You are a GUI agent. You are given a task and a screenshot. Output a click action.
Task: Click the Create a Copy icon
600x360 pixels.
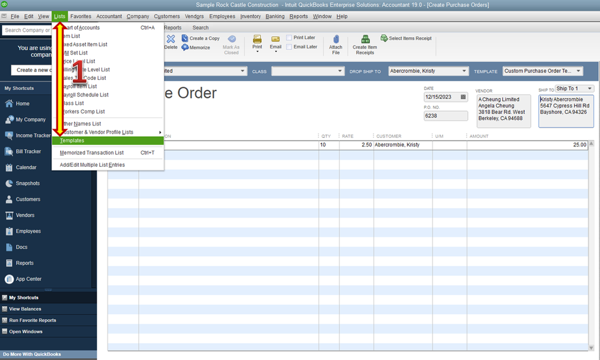pos(185,38)
